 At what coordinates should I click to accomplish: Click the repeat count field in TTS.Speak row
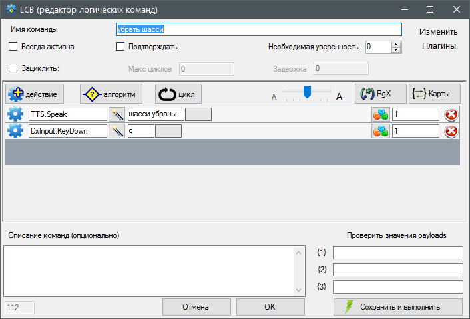click(x=416, y=114)
